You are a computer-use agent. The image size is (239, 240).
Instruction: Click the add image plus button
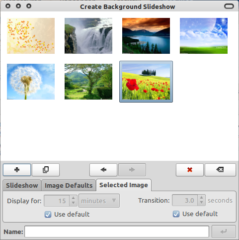point(17,170)
